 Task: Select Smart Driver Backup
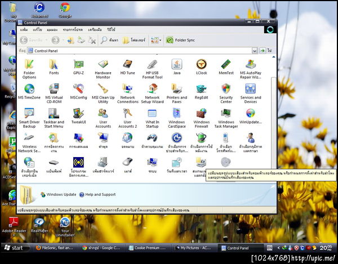click(29, 118)
